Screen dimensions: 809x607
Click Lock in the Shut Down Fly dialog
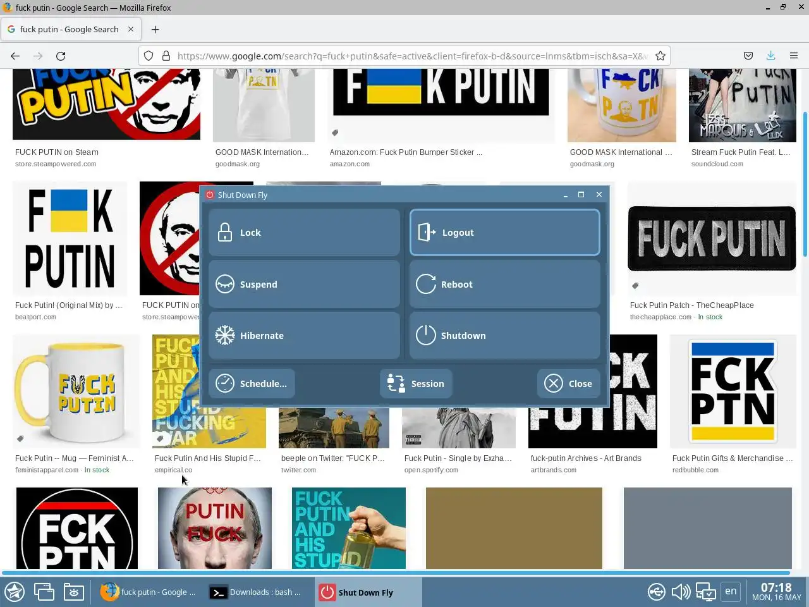304,233
